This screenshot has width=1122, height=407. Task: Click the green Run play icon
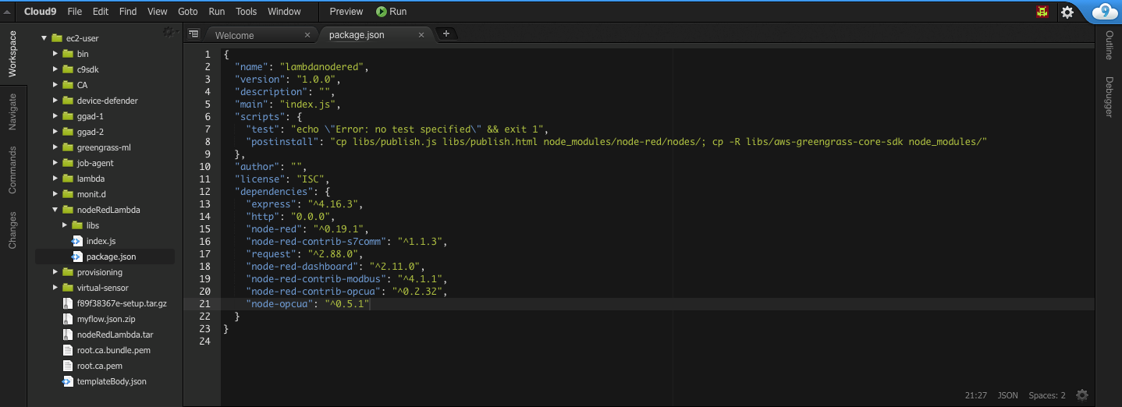point(382,12)
